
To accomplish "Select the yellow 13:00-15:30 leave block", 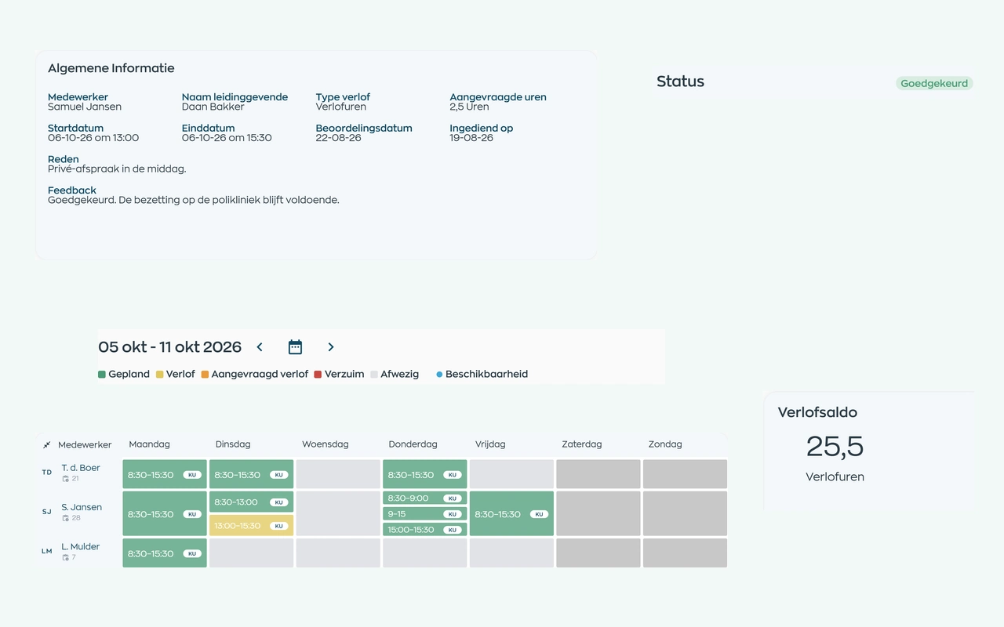I will (251, 525).
